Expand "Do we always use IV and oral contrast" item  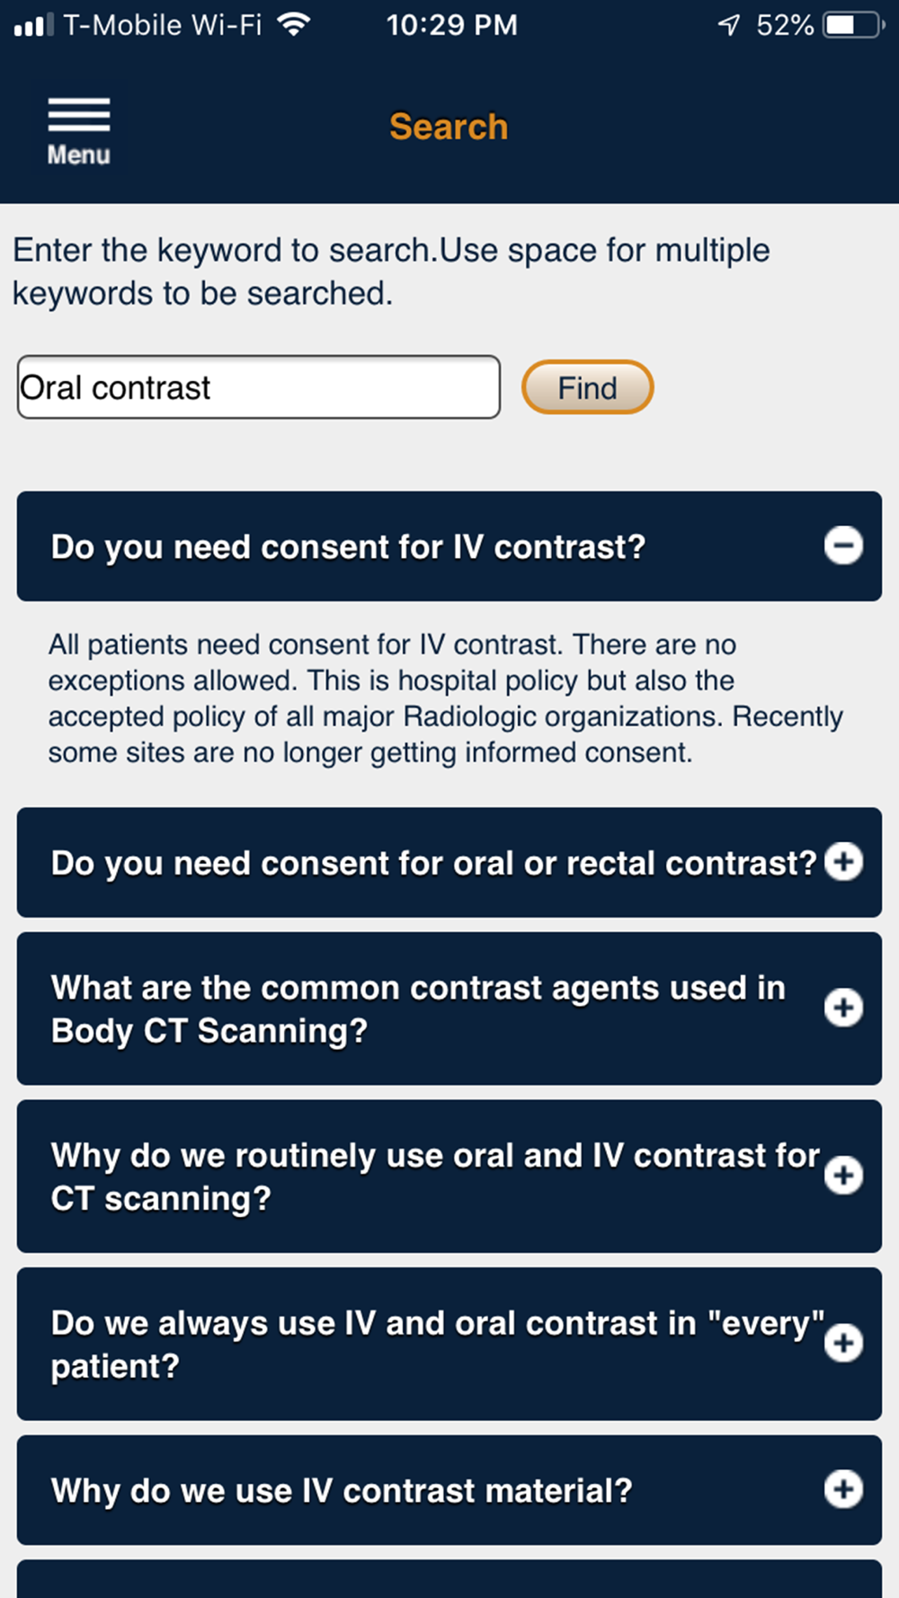coord(449,1345)
